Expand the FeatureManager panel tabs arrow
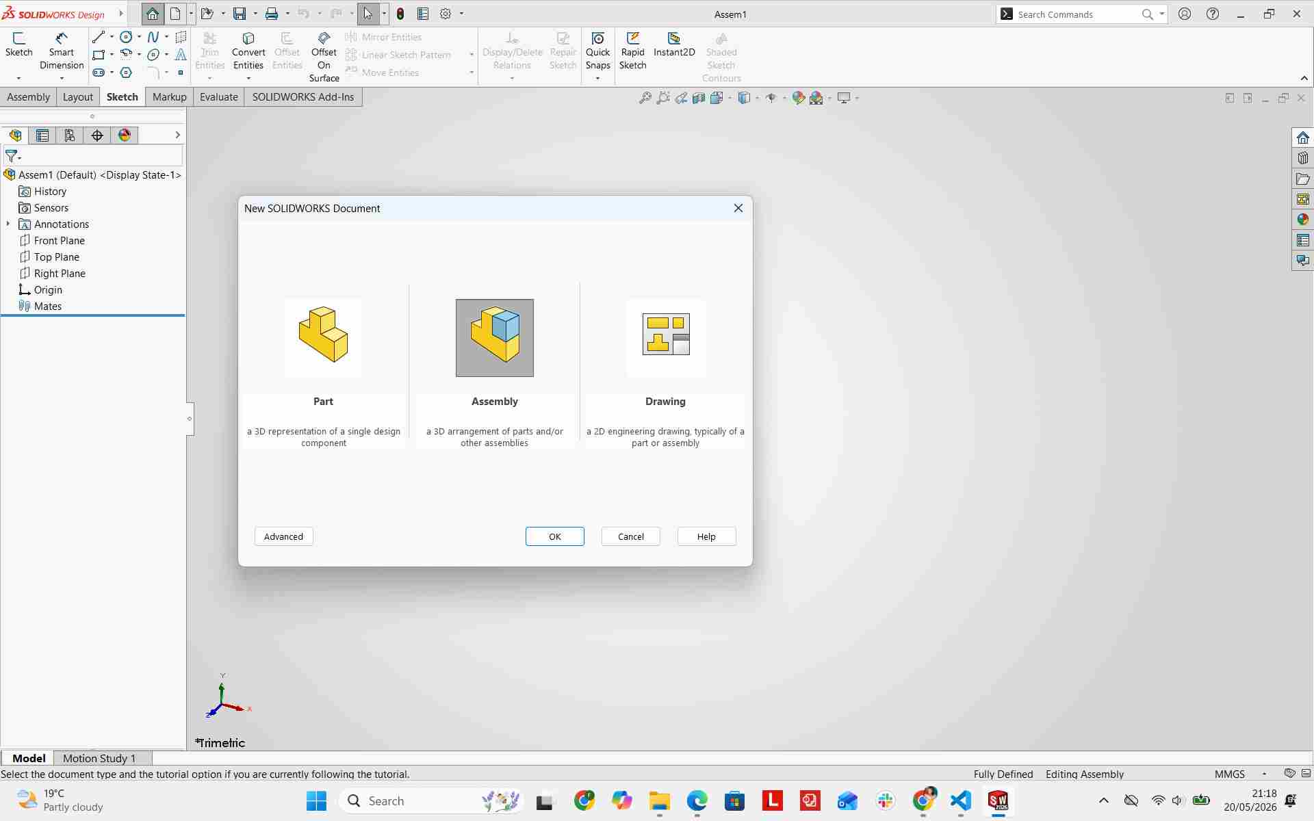1314x821 pixels. [x=177, y=135]
